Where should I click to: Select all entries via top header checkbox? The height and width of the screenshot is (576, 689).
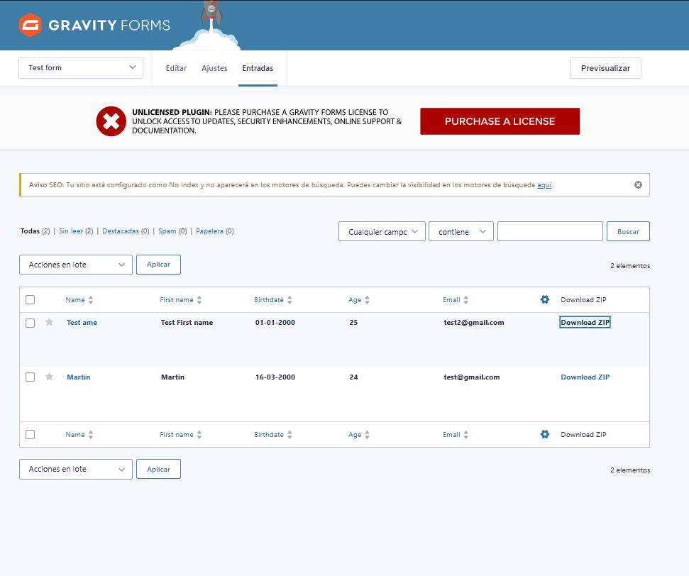[30, 299]
